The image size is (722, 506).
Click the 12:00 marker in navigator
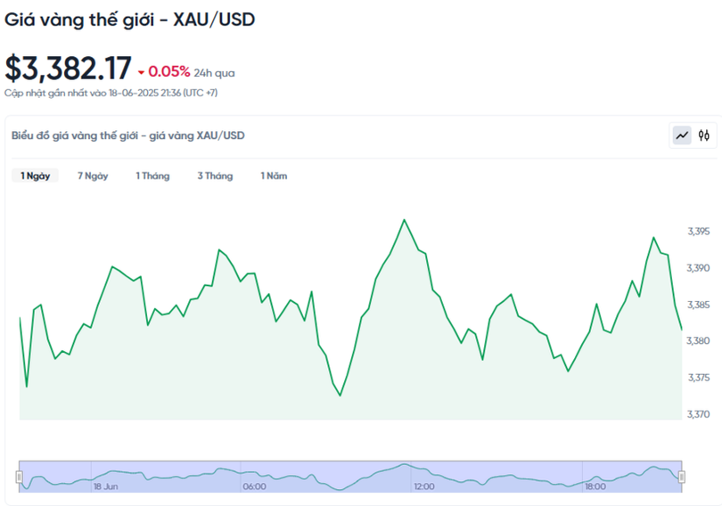pyautogui.click(x=423, y=486)
